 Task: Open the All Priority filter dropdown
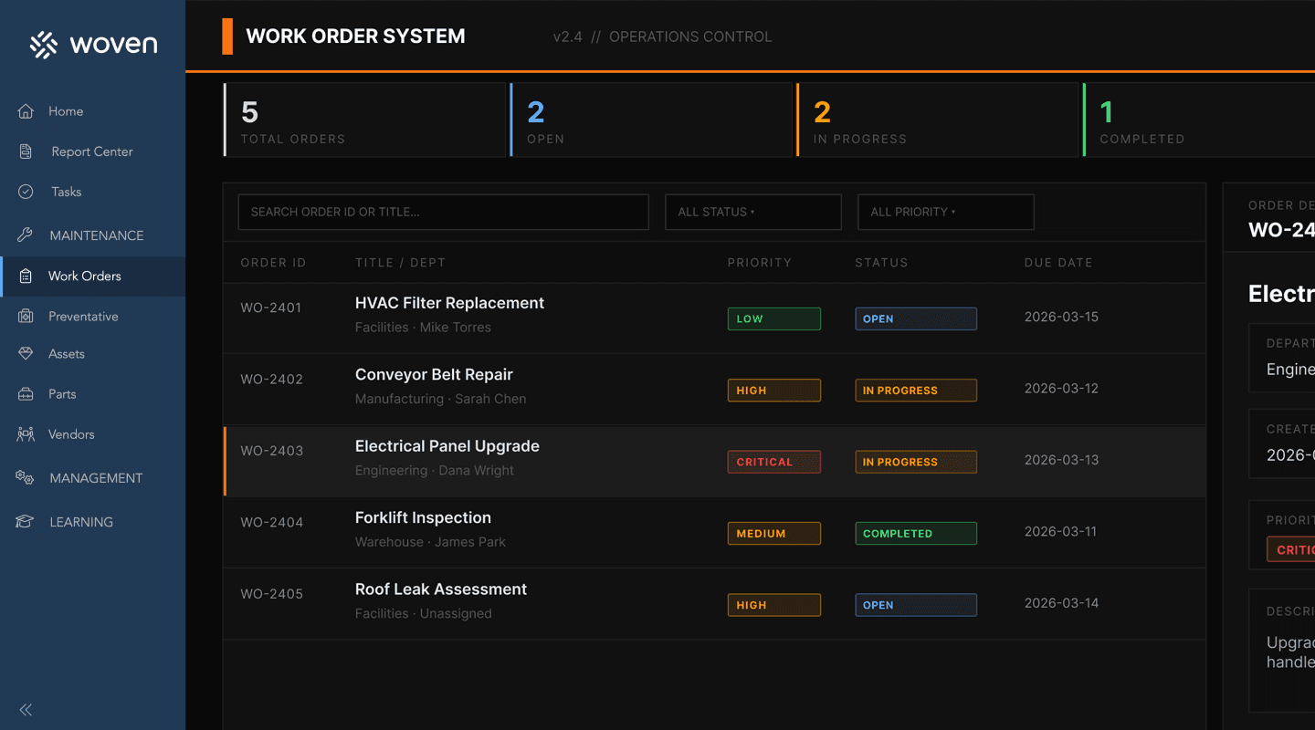point(946,212)
